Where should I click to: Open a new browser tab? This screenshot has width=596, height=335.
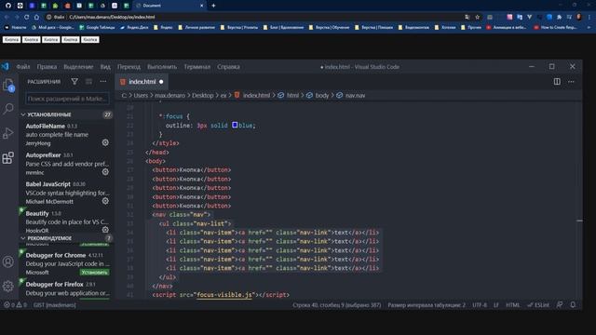(213, 6)
